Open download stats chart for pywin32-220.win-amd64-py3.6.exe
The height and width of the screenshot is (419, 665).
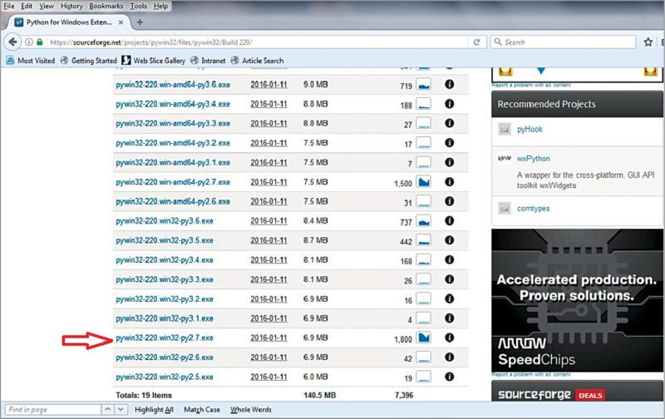424,85
